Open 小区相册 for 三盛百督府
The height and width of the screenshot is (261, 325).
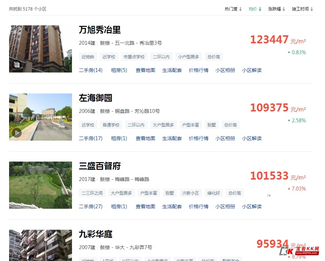(225, 206)
